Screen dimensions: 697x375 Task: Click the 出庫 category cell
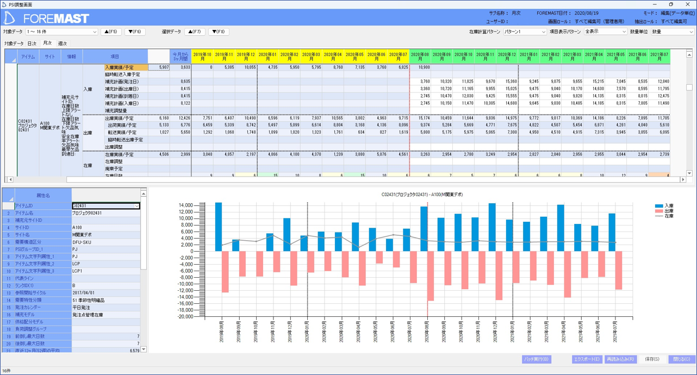93,133
